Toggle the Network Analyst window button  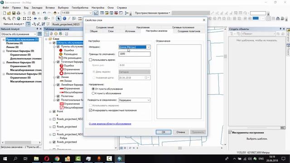pyautogui.click(x=28, y=24)
